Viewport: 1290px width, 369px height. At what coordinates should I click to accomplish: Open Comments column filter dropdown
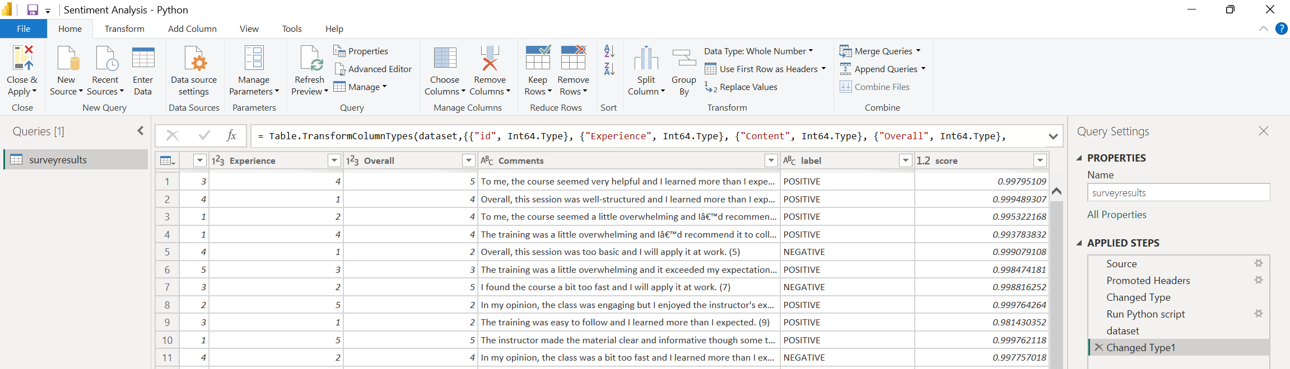tap(771, 160)
